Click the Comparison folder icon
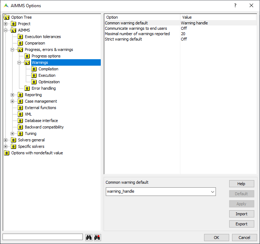Screen dimensions: 260x244 coord(20,43)
